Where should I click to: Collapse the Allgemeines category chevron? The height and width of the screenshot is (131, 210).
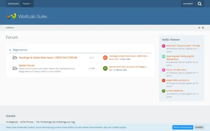10,50
